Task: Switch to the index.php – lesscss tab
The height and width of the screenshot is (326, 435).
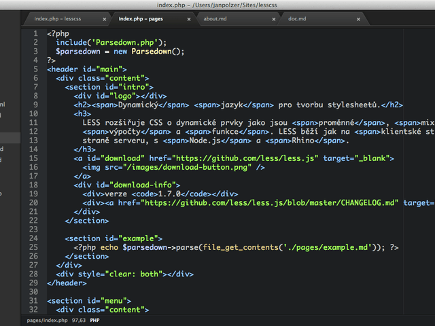Action: coord(58,19)
